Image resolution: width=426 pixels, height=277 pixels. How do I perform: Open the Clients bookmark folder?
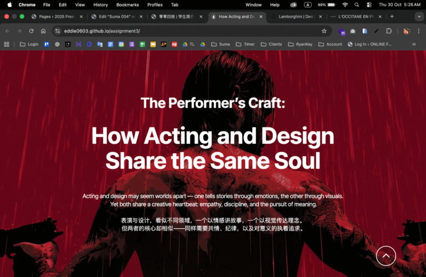[x=271, y=44]
